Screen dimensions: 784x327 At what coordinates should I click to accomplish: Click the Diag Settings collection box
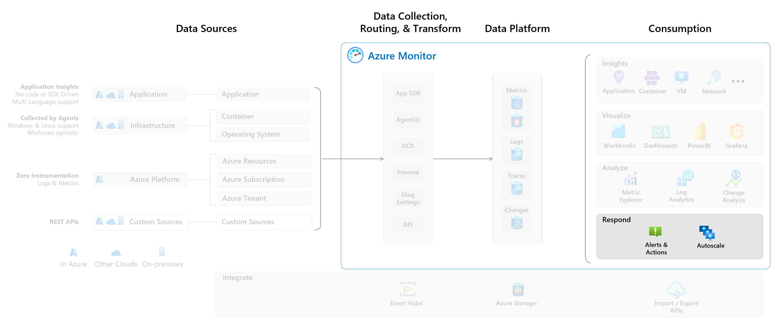point(408,199)
